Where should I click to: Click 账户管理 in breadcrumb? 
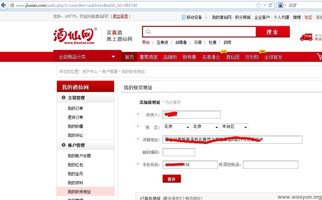click(x=110, y=71)
